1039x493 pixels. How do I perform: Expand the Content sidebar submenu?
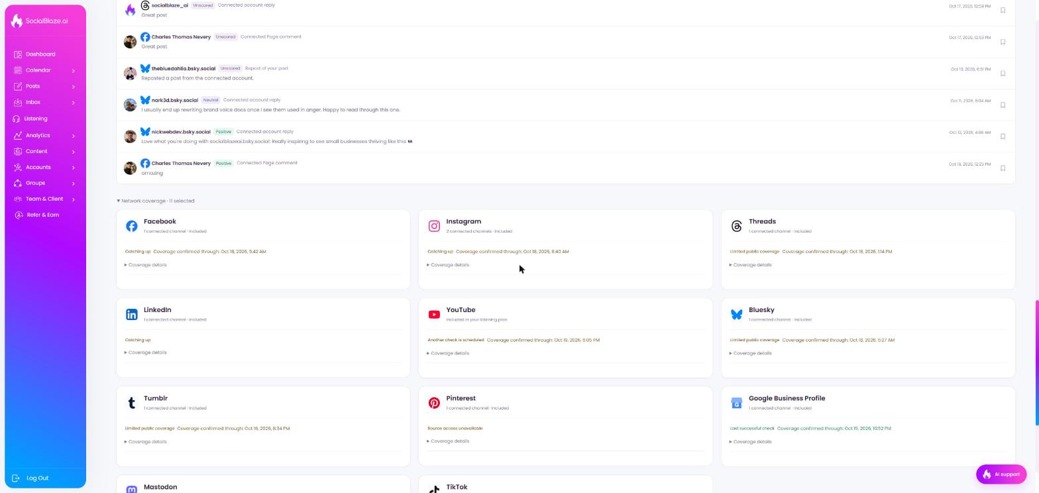tap(73, 152)
